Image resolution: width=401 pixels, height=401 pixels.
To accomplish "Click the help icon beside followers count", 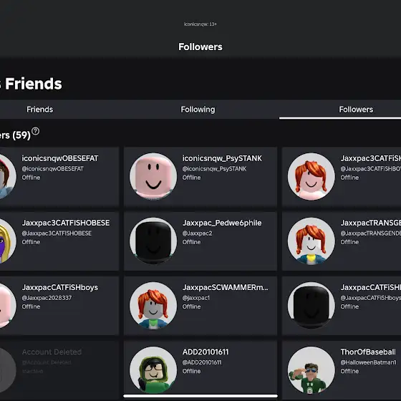I will coord(35,131).
